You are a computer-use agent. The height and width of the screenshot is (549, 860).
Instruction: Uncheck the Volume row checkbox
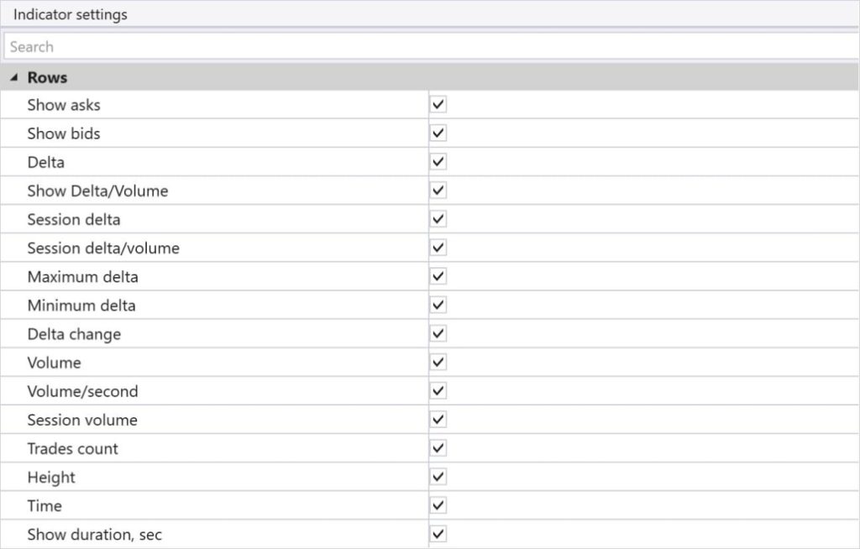(438, 363)
